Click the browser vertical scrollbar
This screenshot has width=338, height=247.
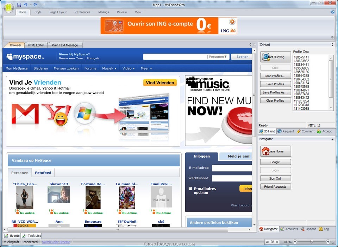[x=254, y=95]
